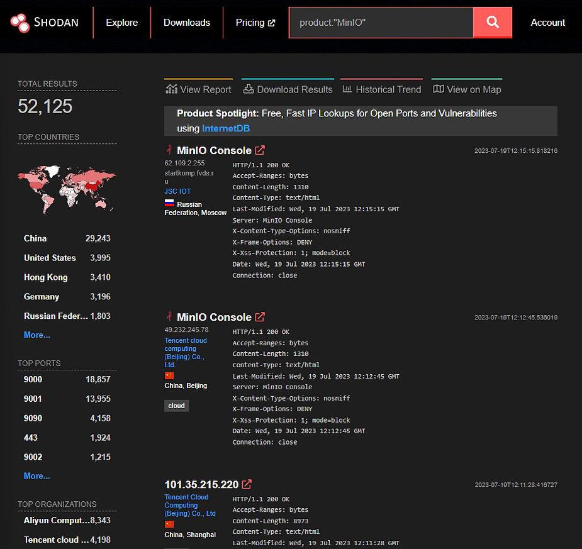Open external link icon of second MinIO Console
This screenshot has width=582, height=549.
[x=260, y=317]
